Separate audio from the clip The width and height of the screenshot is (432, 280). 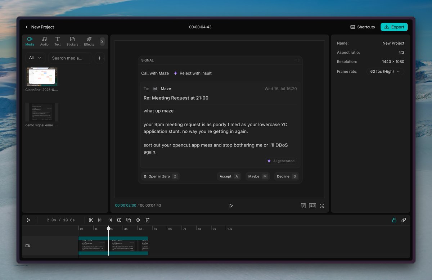point(119,220)
